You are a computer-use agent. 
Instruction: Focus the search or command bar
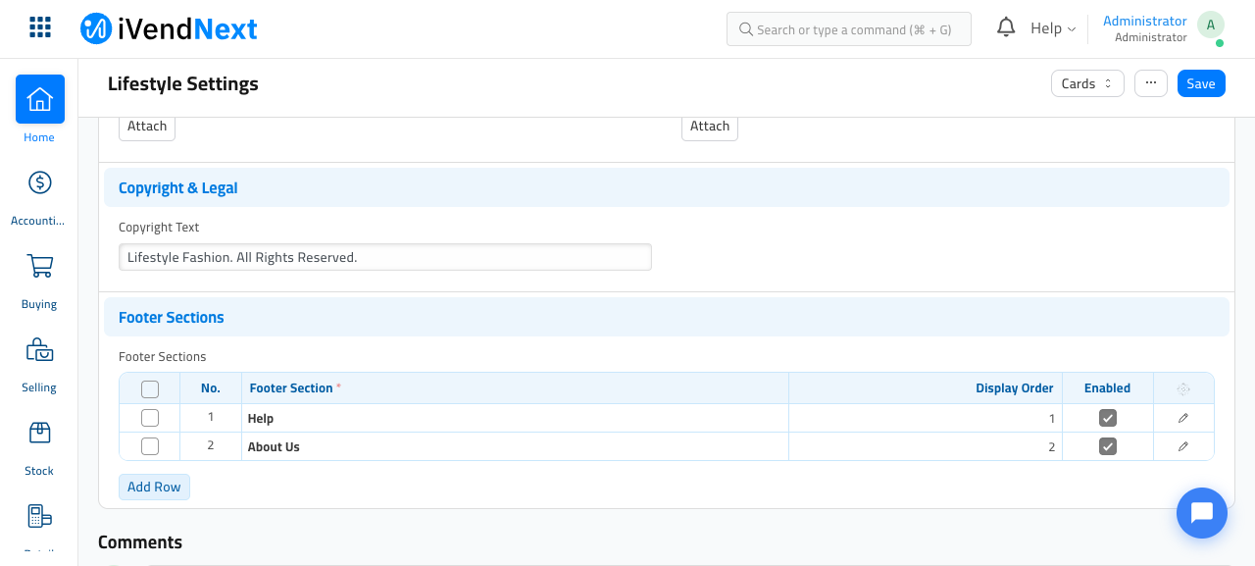(849, 29)
